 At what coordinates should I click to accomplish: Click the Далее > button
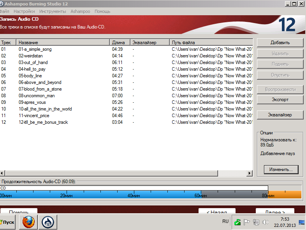pyautogui.click(x=275, y=211)
